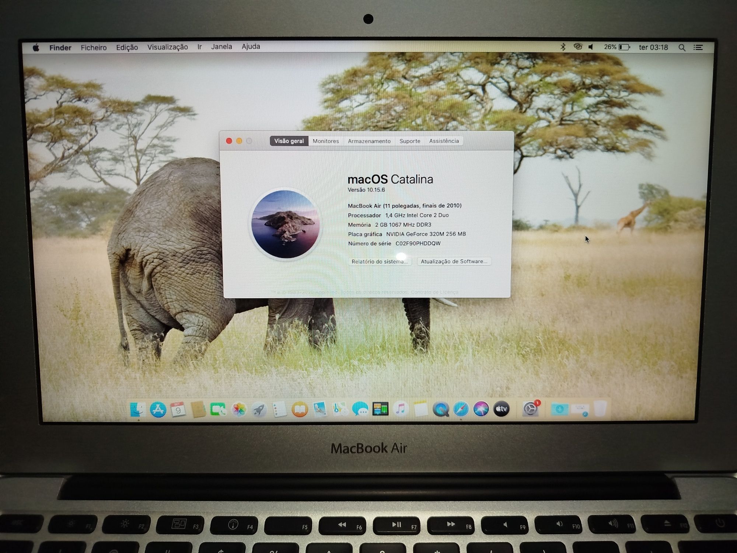
Task: Click the macOS Catalina island image
Action: pos(285,224)
